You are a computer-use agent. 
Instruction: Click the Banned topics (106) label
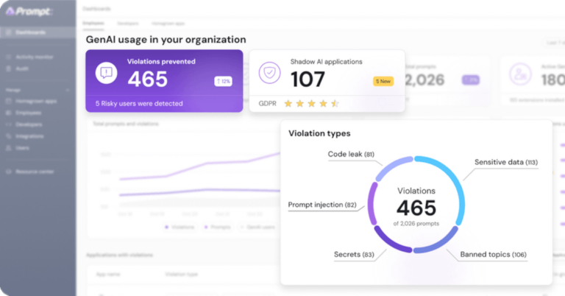tap(494, 255)
